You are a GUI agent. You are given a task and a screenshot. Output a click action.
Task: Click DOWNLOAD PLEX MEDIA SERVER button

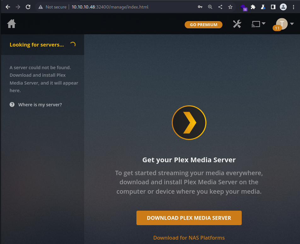point(189,218)
